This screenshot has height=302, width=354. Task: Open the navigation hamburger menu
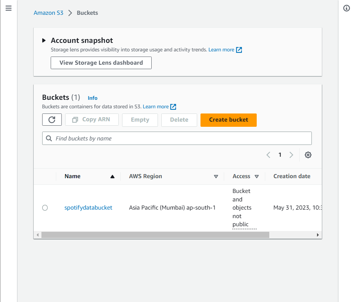click(9, 8)
